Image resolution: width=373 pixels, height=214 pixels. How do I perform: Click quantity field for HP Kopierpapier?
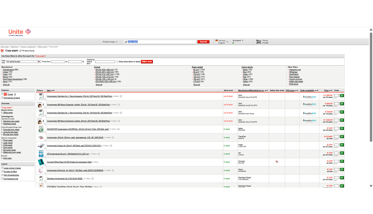point(337,153)
